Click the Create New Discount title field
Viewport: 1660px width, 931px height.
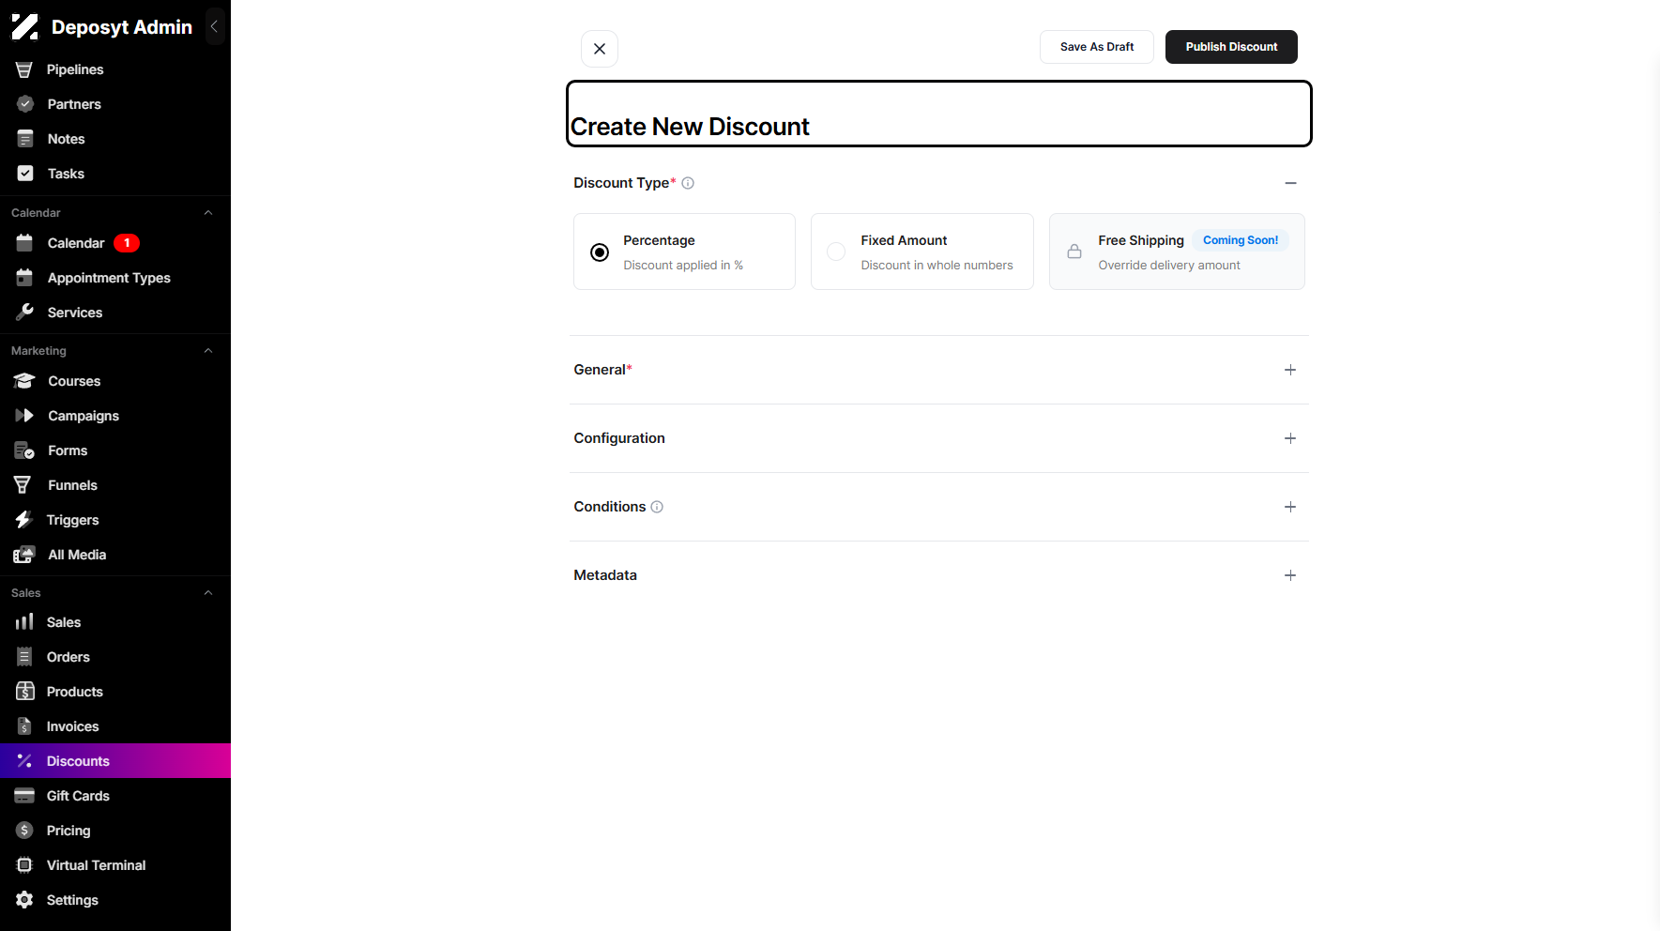point(938,114)
